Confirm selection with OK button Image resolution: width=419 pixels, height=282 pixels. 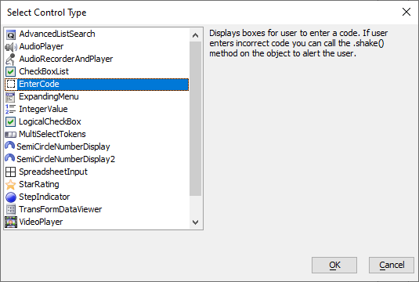(334, 266)
